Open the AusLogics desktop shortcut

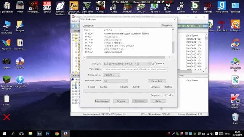click(x=235, y=26)
